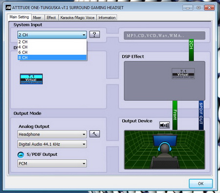Open the Effect tab
The image size is (220, 193).
[x=51, y=18]
